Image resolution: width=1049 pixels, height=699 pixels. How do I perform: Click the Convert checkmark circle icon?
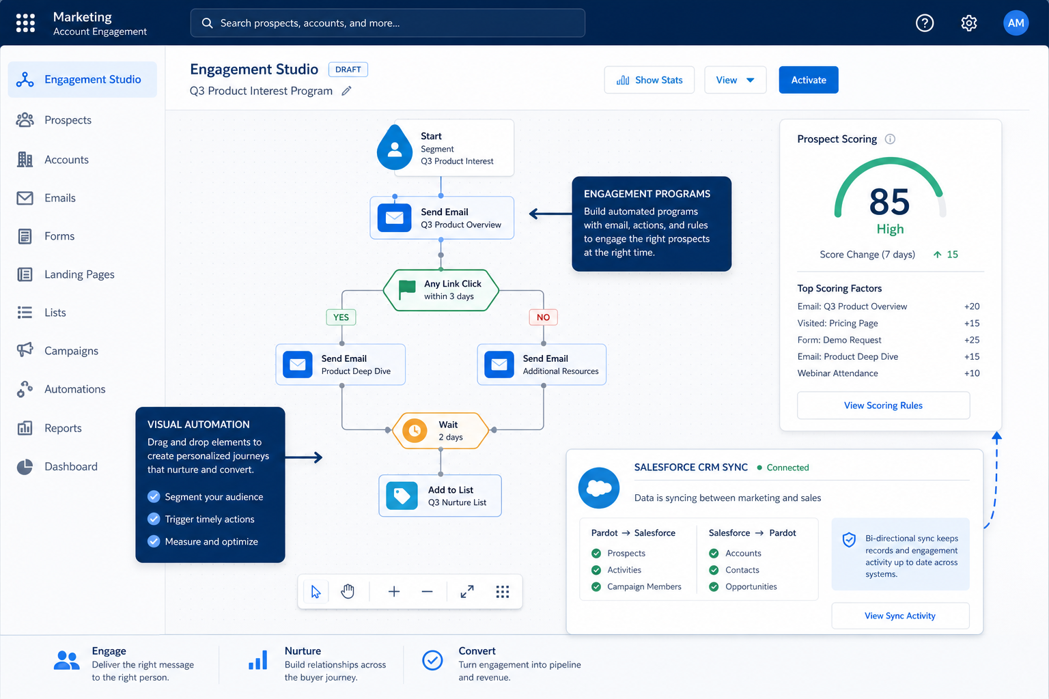[432, 660]
